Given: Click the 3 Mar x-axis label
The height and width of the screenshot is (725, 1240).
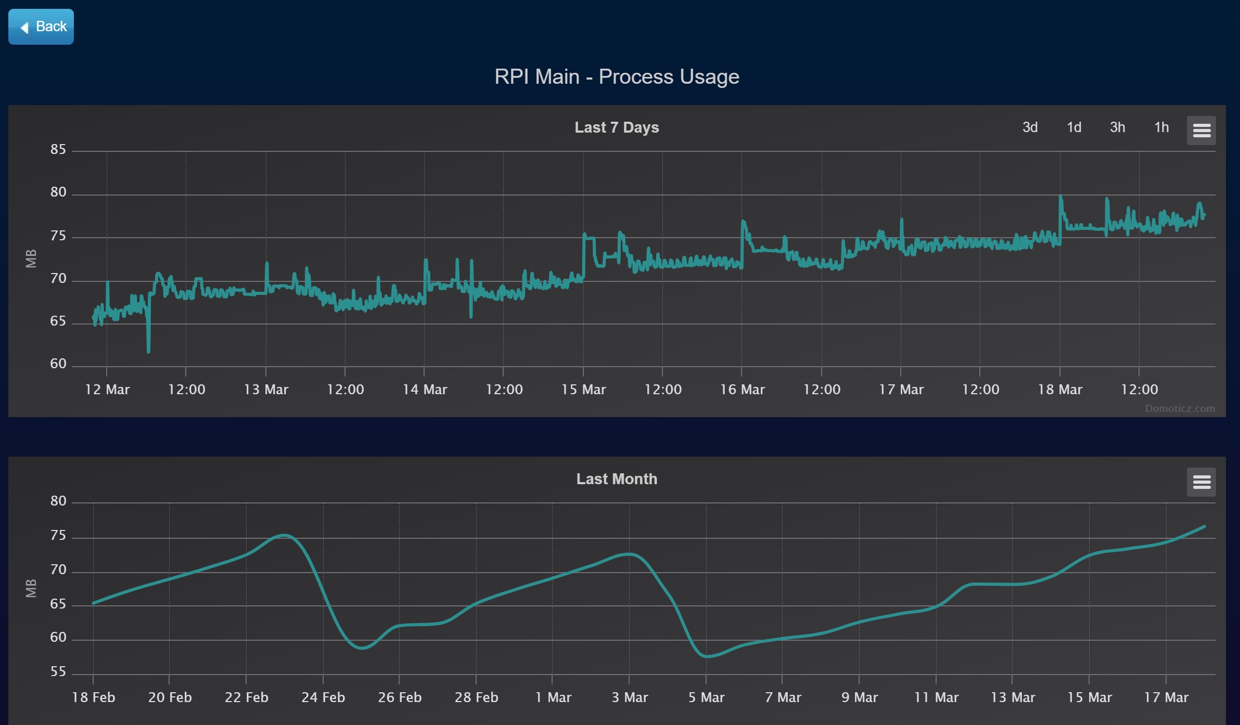Looking at the screenshot, I should click(630, 697).
